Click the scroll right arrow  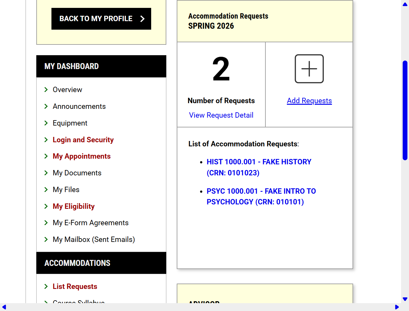397,307
